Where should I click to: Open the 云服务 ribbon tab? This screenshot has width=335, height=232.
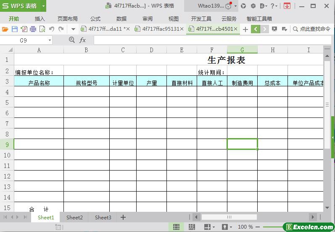(229, 19)
